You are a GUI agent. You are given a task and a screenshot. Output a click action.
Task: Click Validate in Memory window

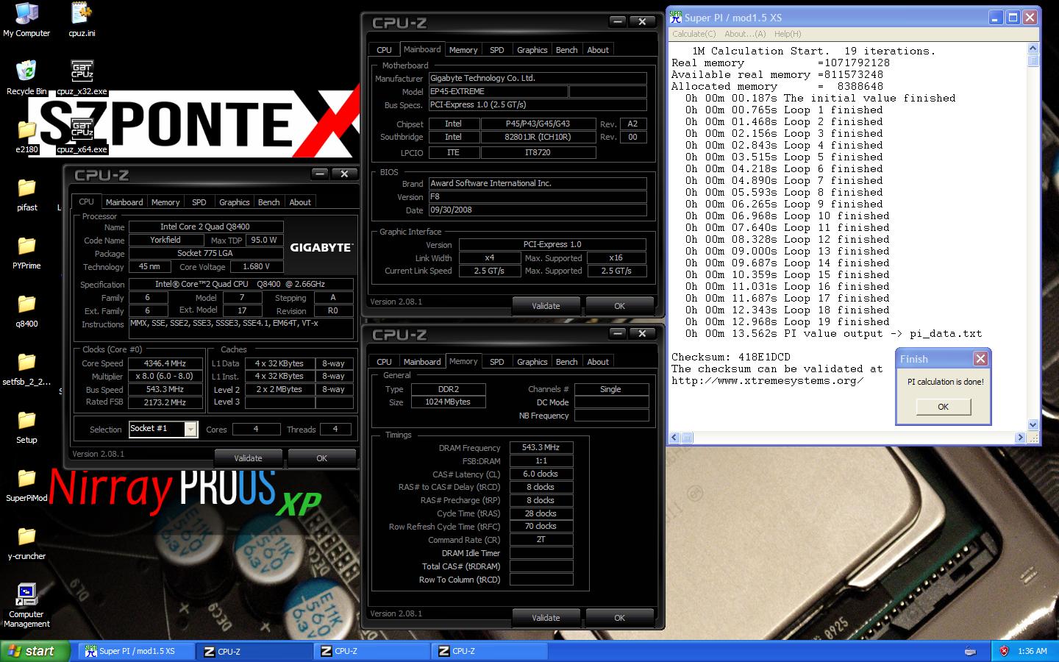click(x=546, y=618)
